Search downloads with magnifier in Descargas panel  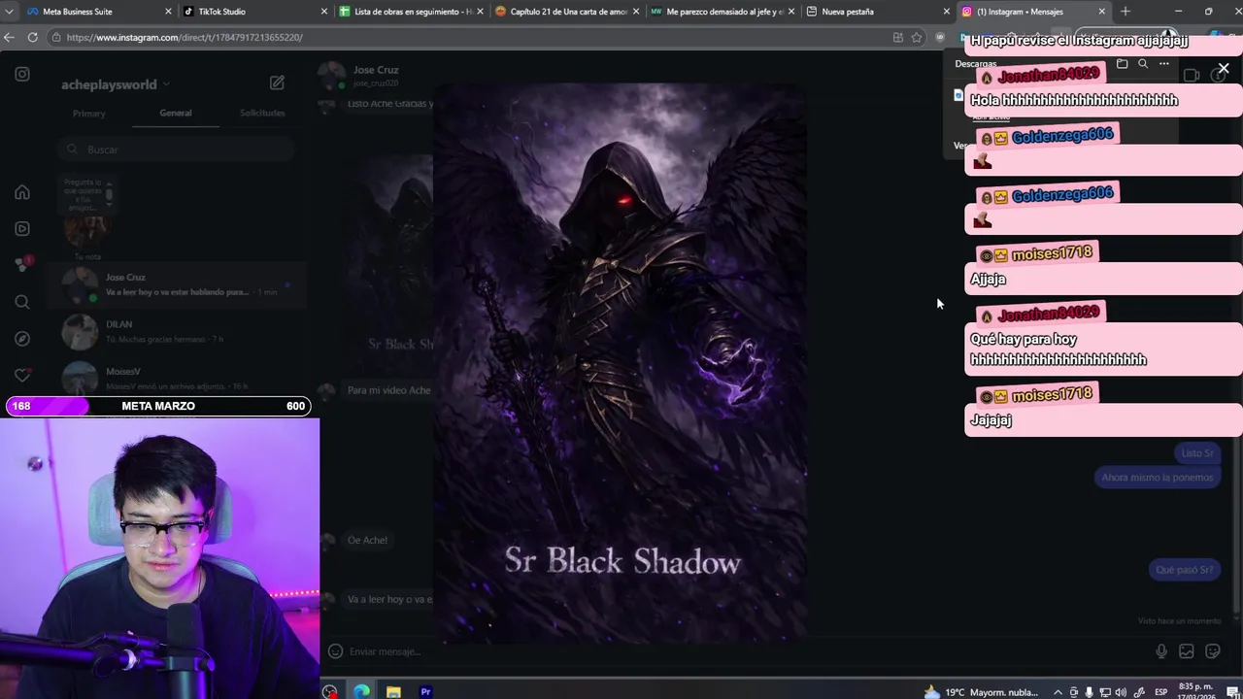(x=1143, y=64)
